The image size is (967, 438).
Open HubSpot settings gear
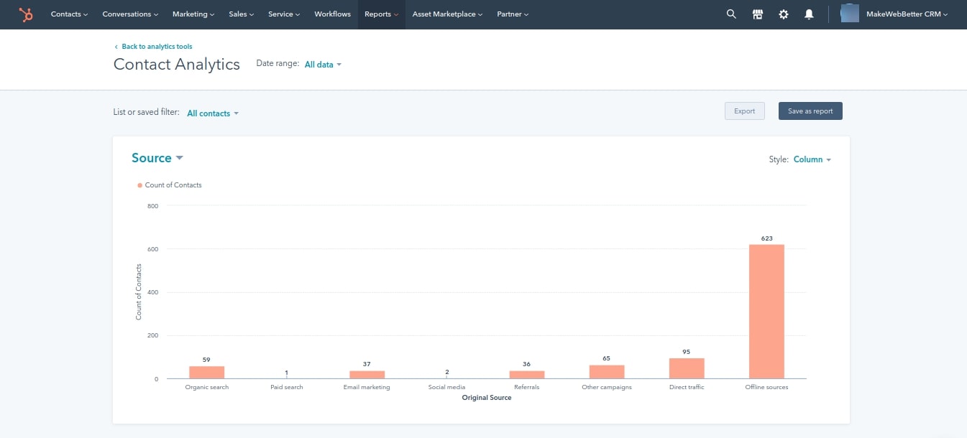tap(783, 14)
